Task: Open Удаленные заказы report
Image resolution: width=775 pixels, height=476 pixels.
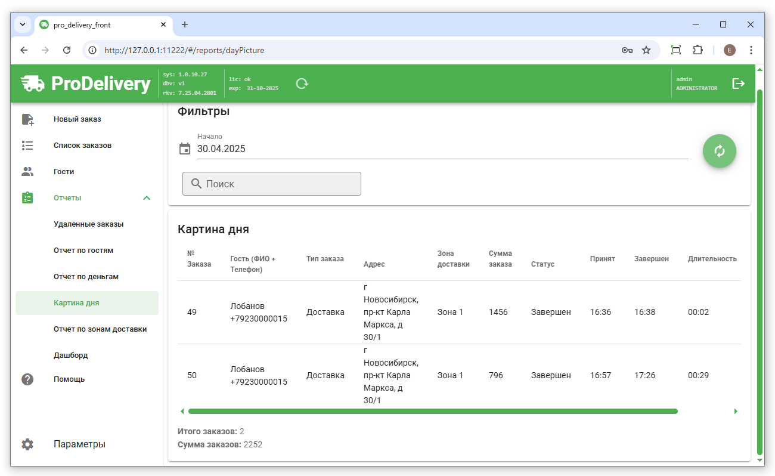Action: click(x=88, y=224)
